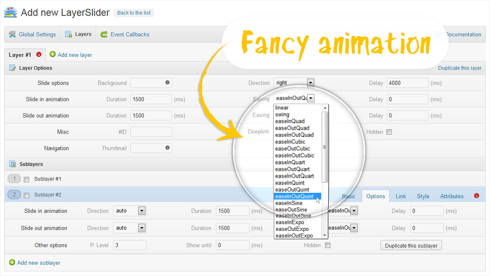Remove Layer #1 with red X icon
Image resolution: width=490 pixels, height=276 pixels.
[x=39, y=54]
